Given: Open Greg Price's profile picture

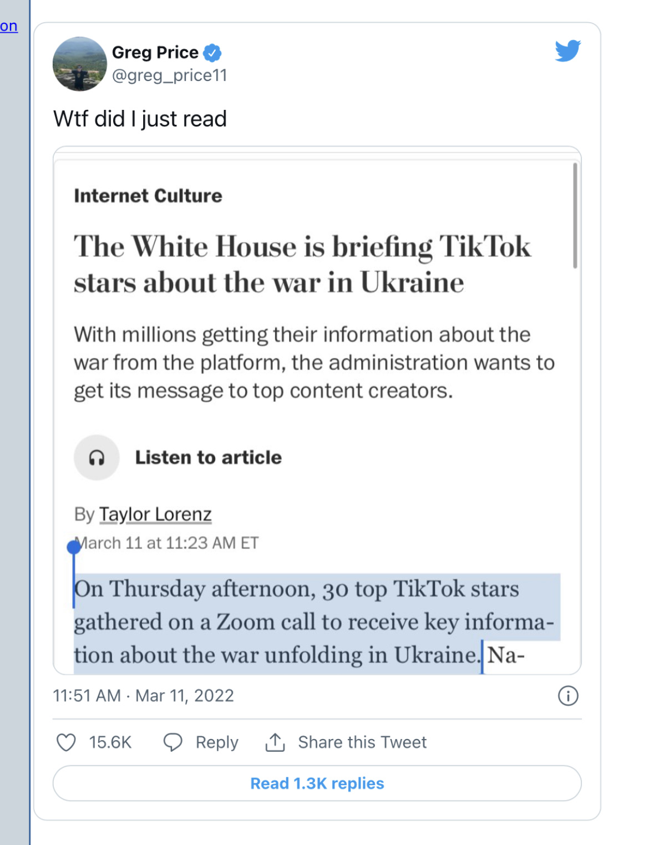Looking at the screenshot, I should (80, 64).
